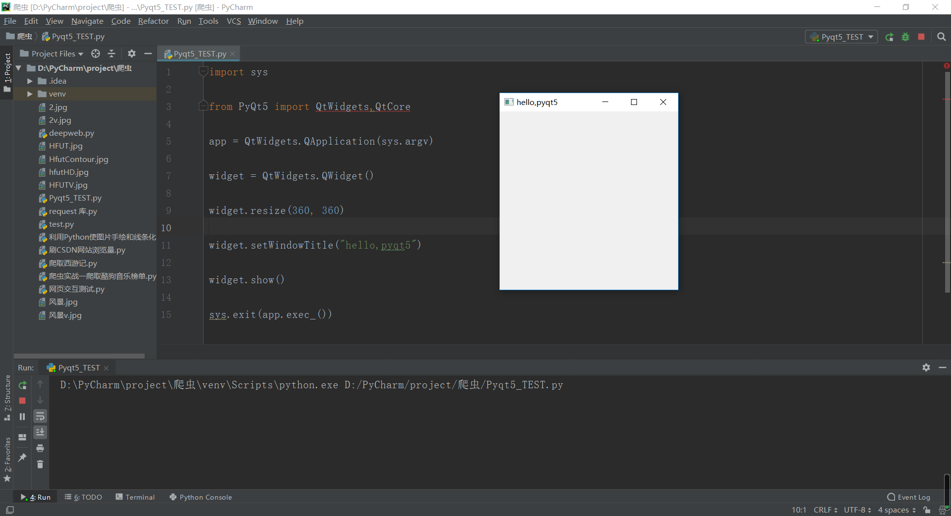Screen dimensions: 951x516
Task: Expand the .idea folder
Action: click(30, 81)
